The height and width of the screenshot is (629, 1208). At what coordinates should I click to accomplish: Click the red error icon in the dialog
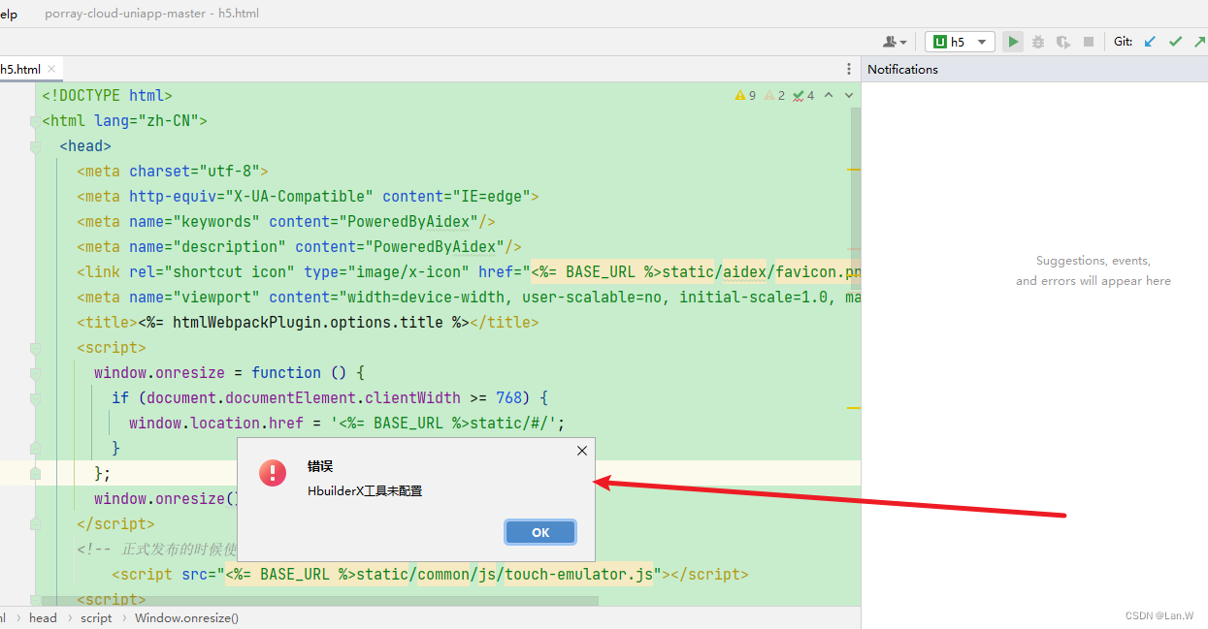[x=273, y=472]
